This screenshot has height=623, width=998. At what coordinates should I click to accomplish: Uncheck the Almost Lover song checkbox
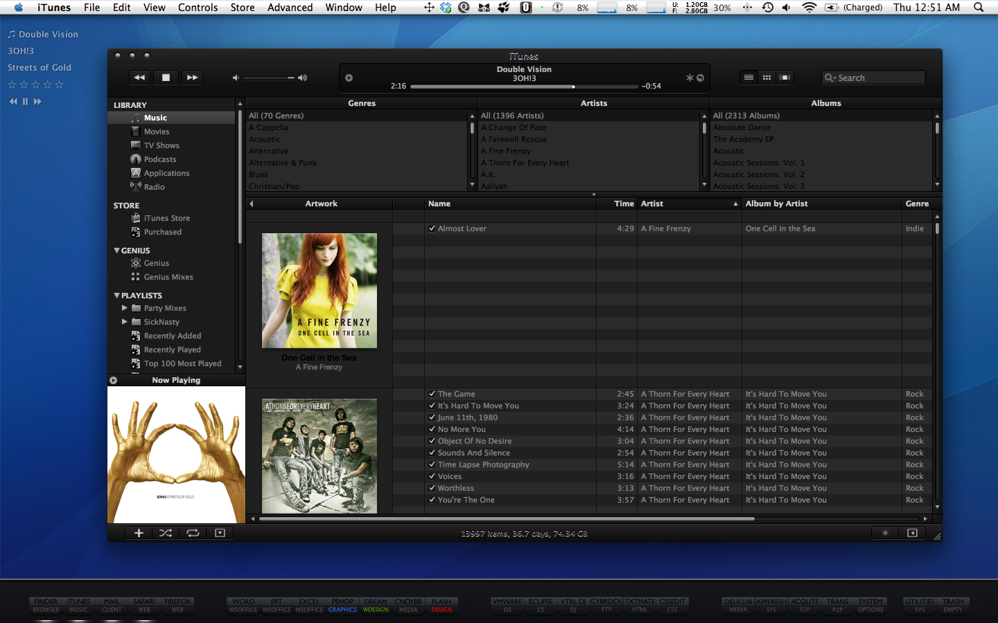click(x=432, y=228)
